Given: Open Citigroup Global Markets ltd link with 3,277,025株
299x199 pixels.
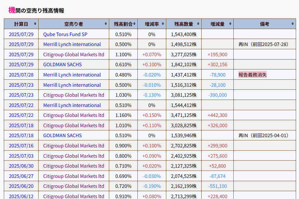Looking at the screenshot, I should 74,55.
